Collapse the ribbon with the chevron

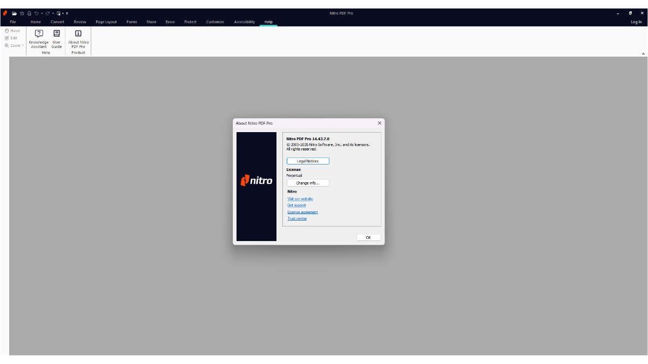tap(643, 54)
